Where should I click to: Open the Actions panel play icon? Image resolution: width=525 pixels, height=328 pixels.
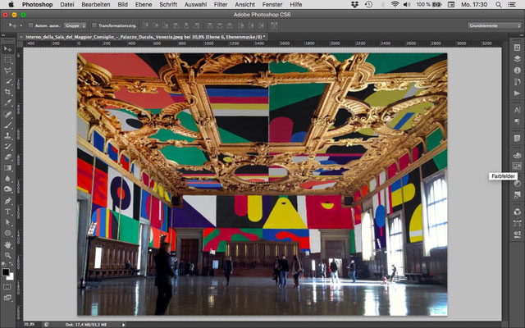[x=518, y=93]
